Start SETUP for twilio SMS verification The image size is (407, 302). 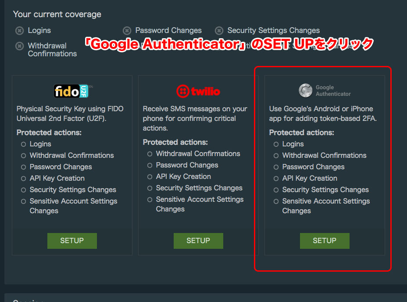point(198,240)
